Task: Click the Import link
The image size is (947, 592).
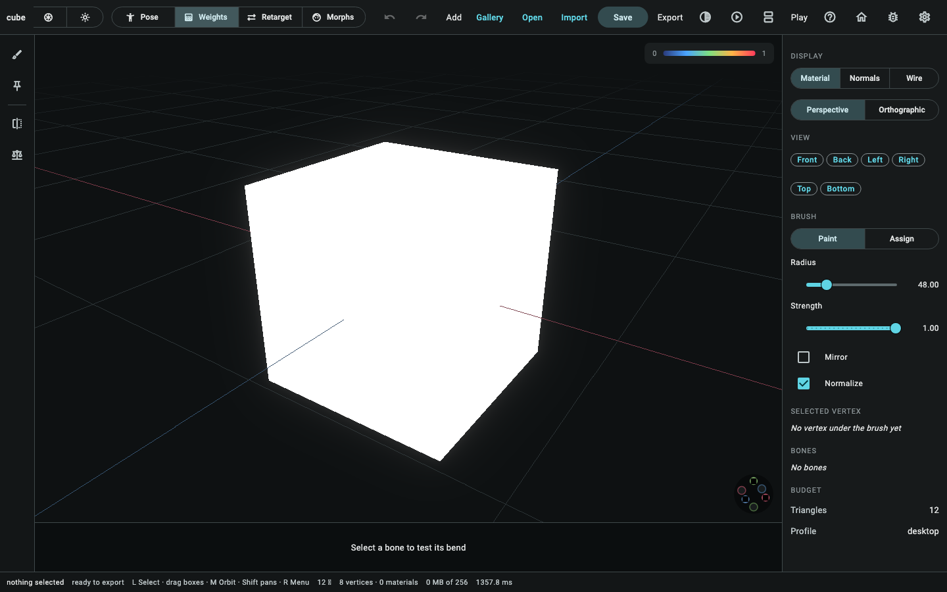Action: (574, 17)
